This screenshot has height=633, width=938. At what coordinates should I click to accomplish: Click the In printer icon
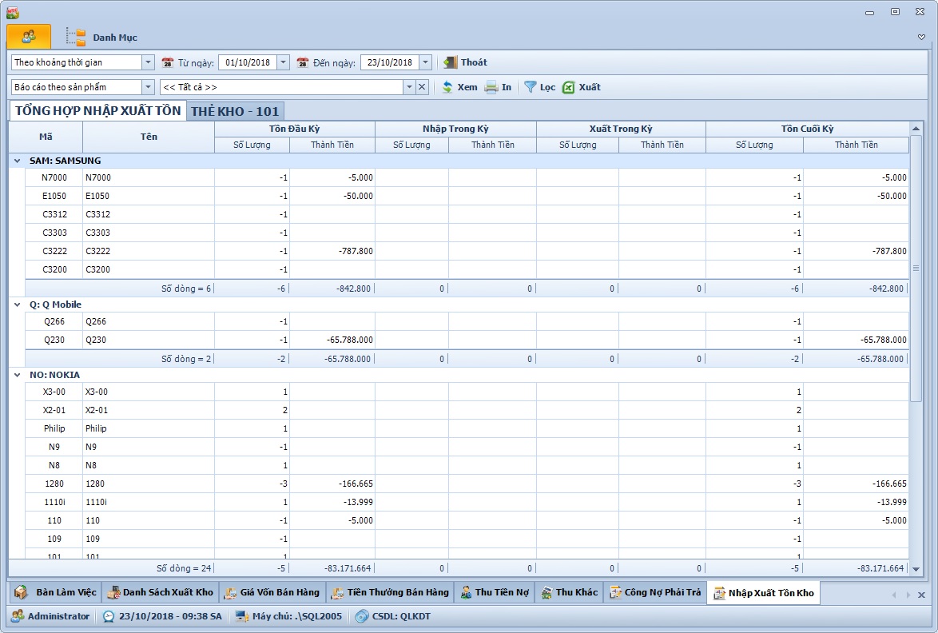pos(491,87)
